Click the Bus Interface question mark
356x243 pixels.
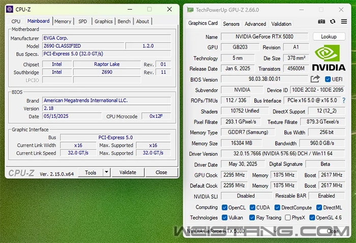click(344, 100)
